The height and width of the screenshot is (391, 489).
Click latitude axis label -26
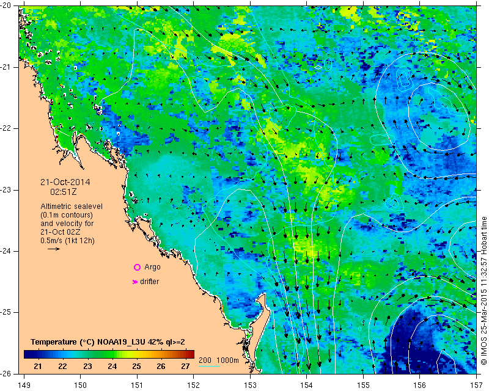coord(6,373)
